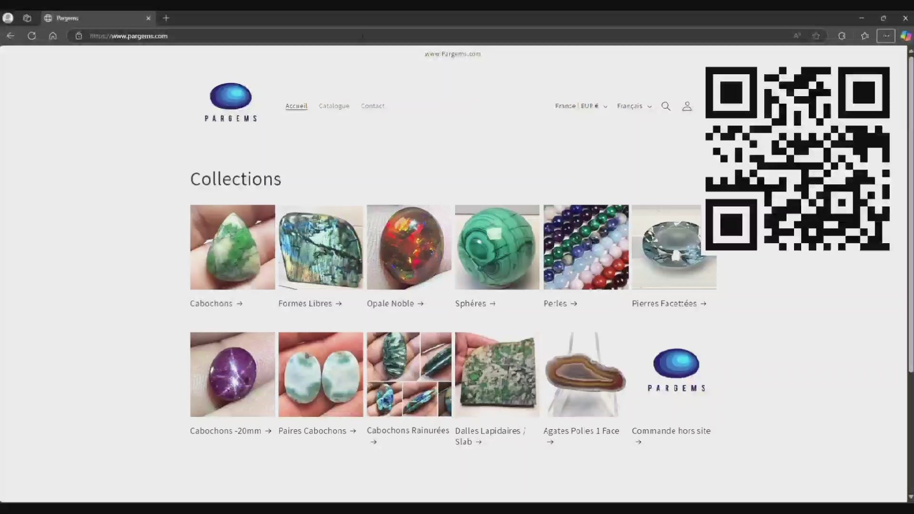The image size is (914, 514).
Task: Open the Paires Cabochons collection link
Action: (317, 431)
